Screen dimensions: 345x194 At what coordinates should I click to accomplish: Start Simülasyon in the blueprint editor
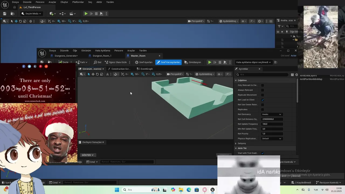coord(193,62)
